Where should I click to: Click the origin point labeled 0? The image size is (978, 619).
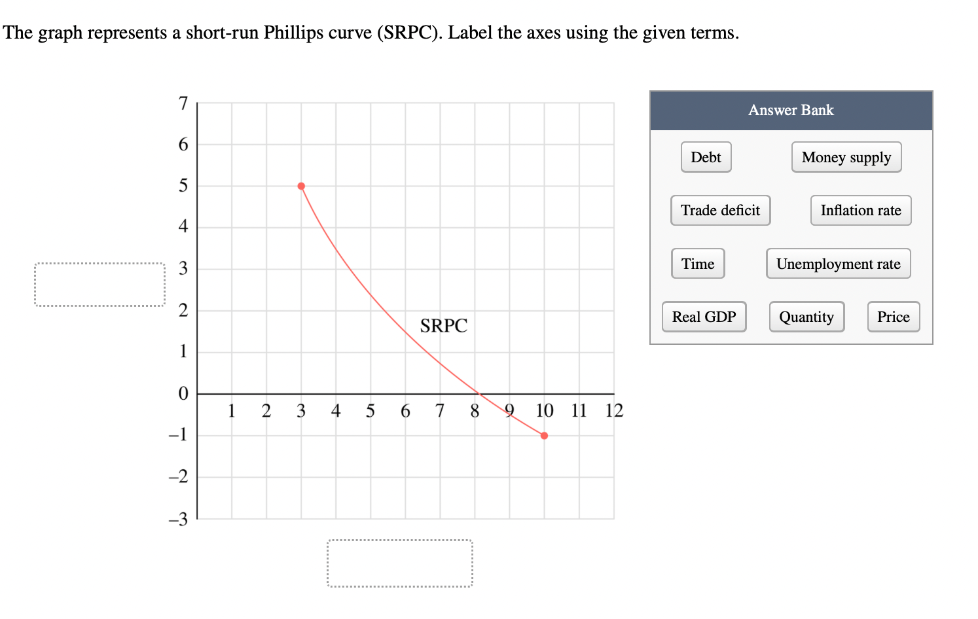pos(184,393)
